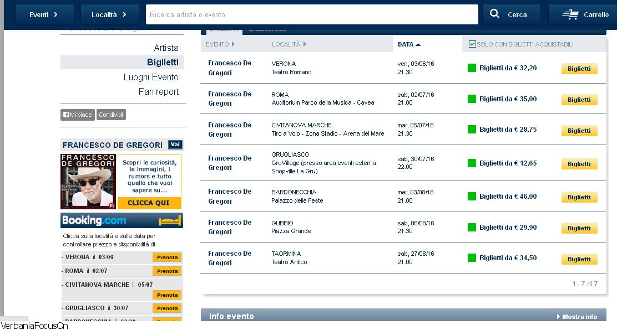Open Luoghi Evento sidebar item

pyautogui.click(x=151, y=77)
